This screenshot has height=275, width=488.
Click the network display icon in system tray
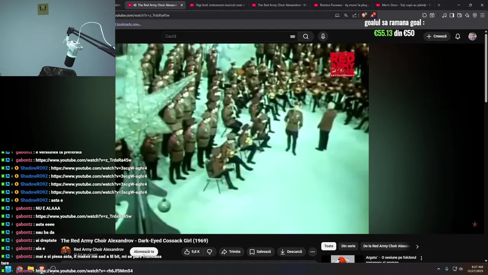[x=454, y=269]
